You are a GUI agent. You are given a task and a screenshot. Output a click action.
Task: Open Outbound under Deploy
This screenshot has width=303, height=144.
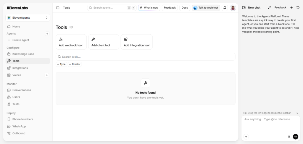point(28,133)
